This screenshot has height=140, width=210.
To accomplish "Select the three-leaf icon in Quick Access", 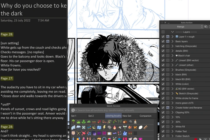I will (84, 122).
